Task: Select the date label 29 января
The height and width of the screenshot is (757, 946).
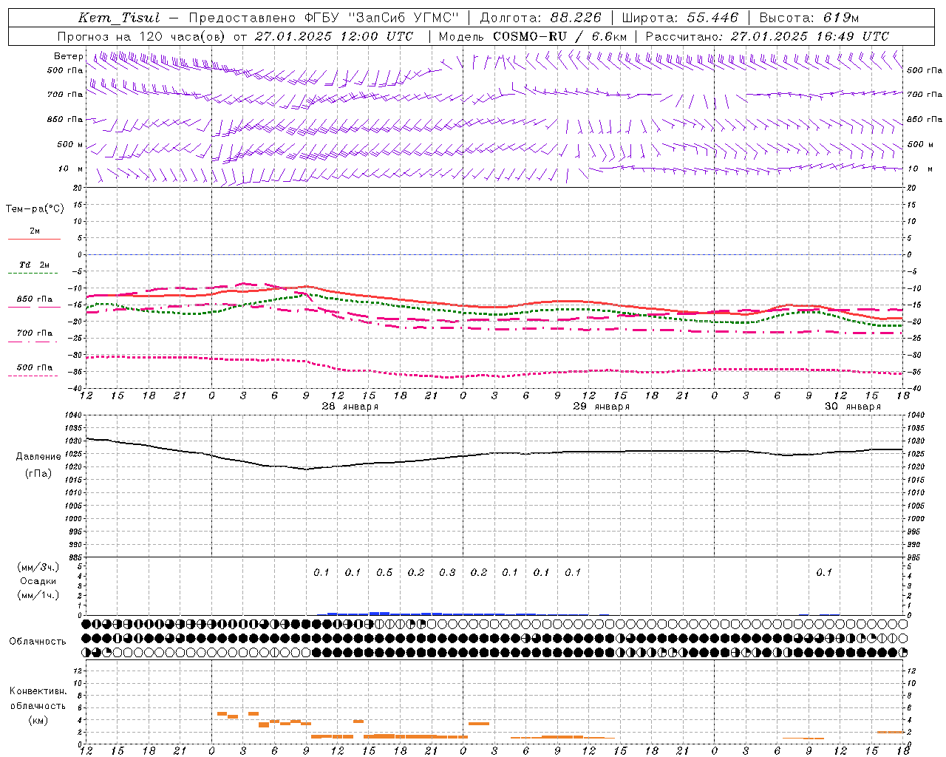Action: (601, 407)
